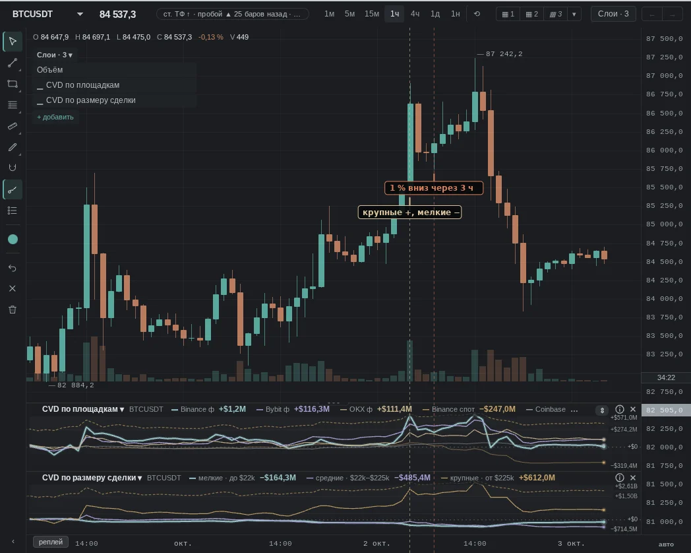Undo the last drawing action
The height and width of the screenshot is (553, 691).
click(13, 268)
